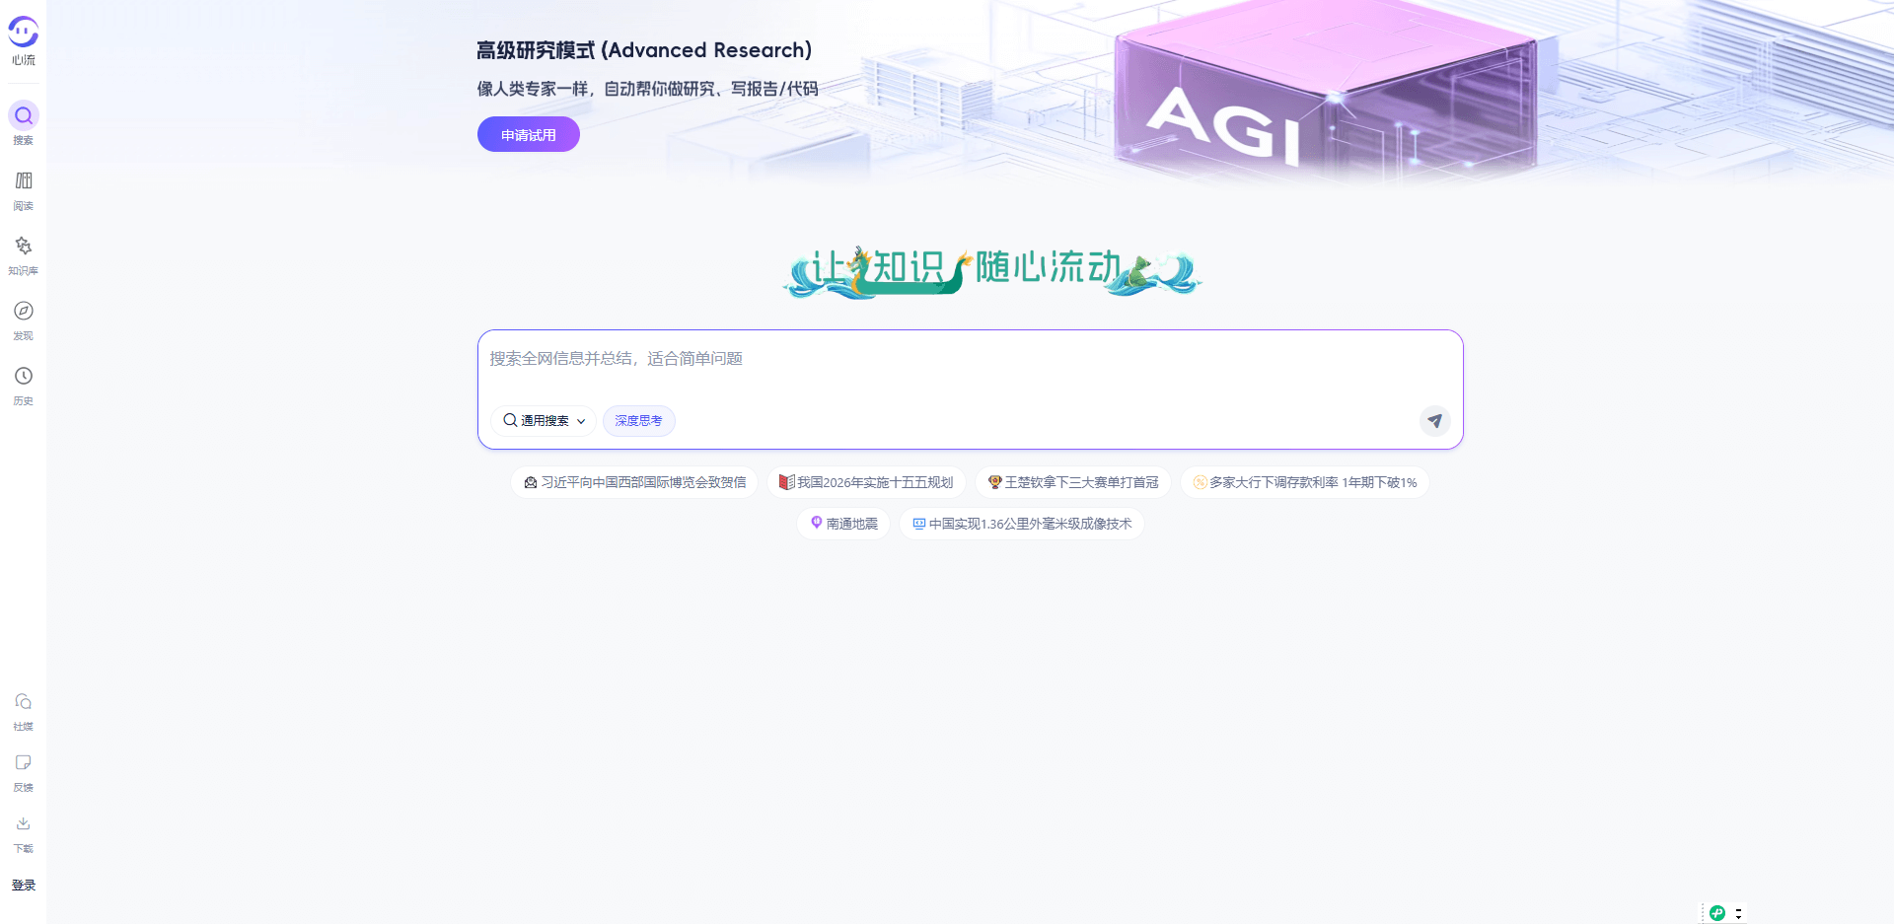Image resolution: width=1894 pixels, height=924 pixels.
Task: Open the 我国2026年实施十五五规划 topic
Action: click(867, 482)
